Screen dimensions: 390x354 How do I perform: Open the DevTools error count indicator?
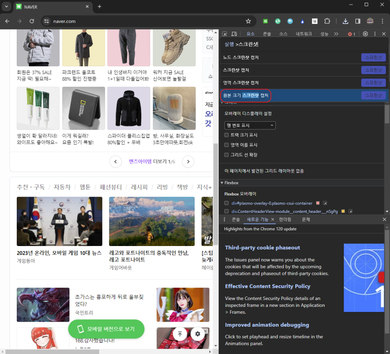click(x=352, y=34)
